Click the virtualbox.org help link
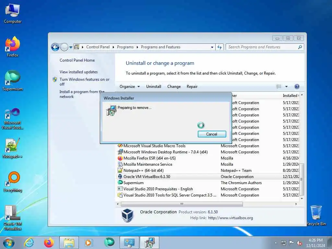The height and width of the screenshot is (249, 332). (231, 218)
